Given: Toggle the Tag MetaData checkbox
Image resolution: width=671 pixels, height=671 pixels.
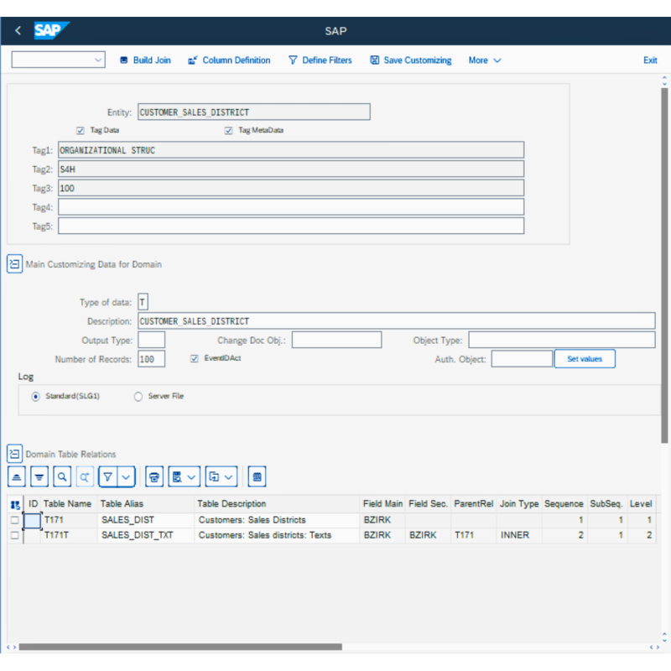Looking at the screenshot, I should [x=228, y=131].
